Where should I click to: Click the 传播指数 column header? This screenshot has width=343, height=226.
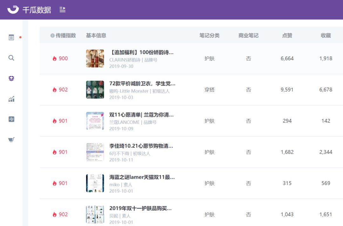click(66, 36)
